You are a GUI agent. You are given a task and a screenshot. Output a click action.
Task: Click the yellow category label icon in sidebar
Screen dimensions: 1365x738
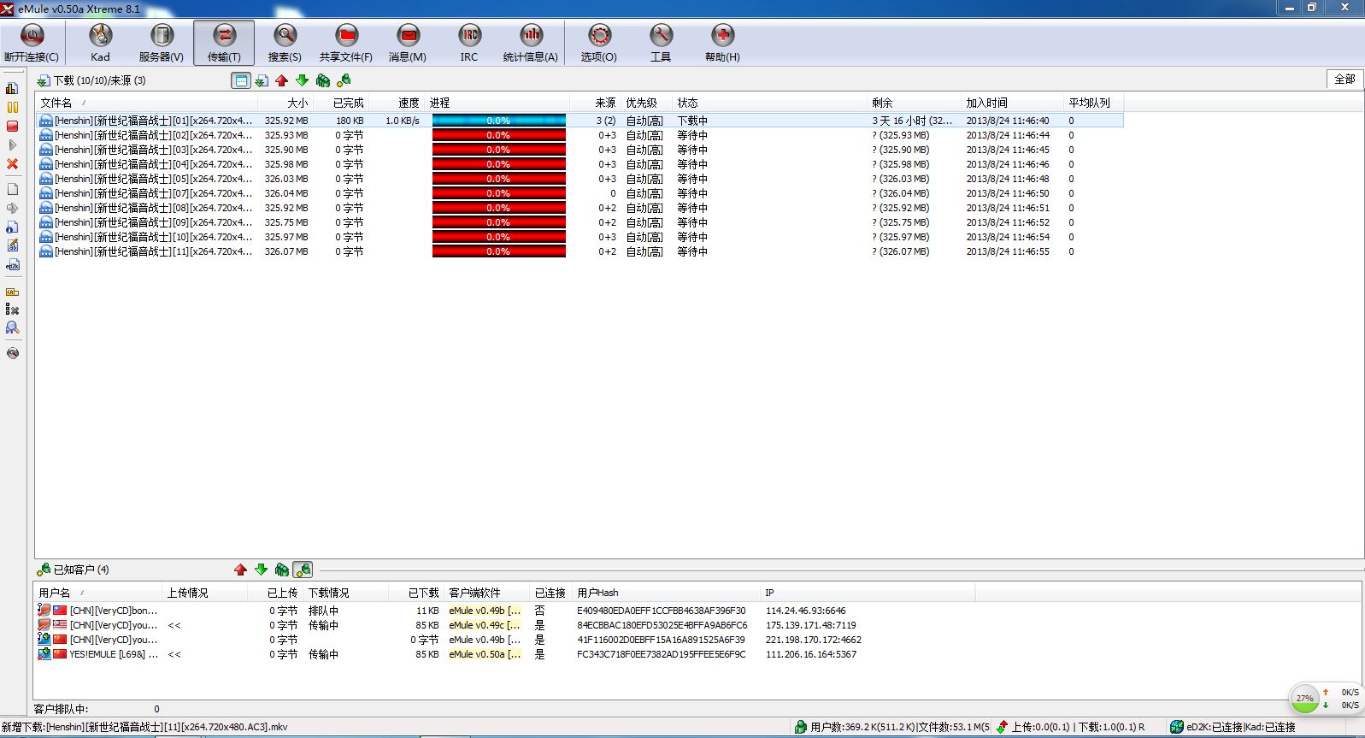[x=12, y=292]
